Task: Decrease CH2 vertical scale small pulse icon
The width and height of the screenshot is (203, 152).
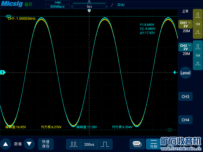Action: 198,64
